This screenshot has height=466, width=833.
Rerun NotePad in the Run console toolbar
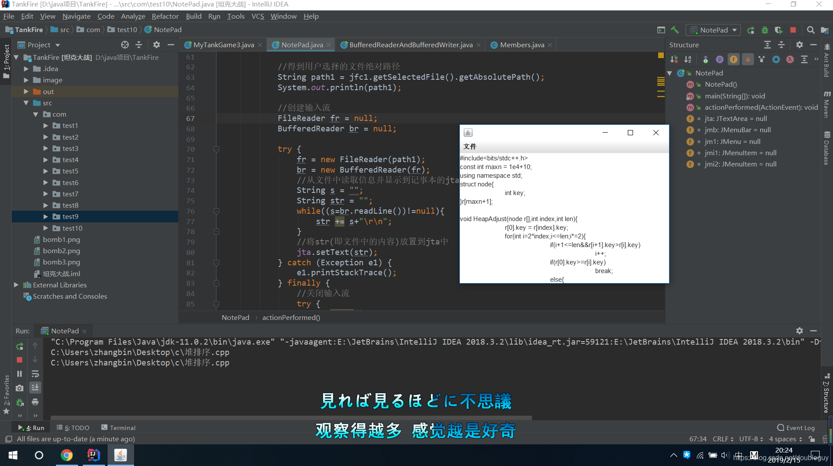pos(20,346)
